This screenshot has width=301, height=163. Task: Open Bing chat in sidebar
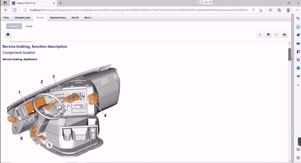pos(298,27)
